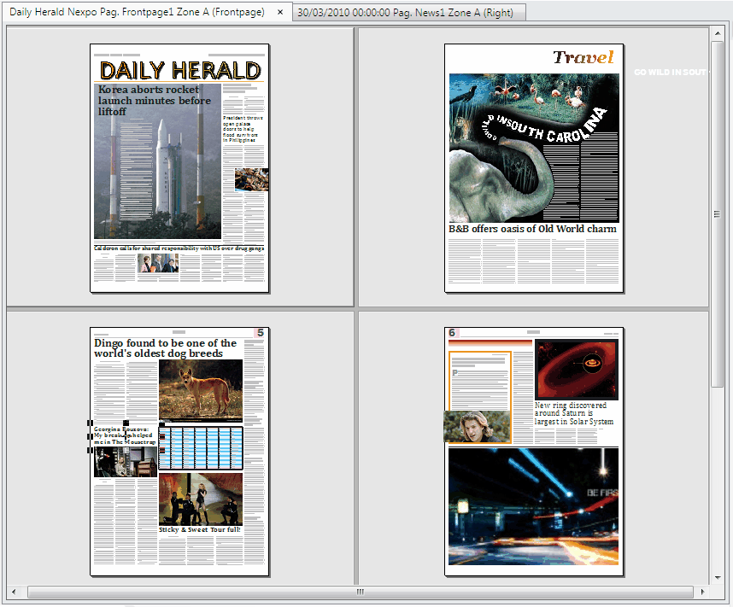Click the small photo of people under Calderon headline

coord(158,264)
